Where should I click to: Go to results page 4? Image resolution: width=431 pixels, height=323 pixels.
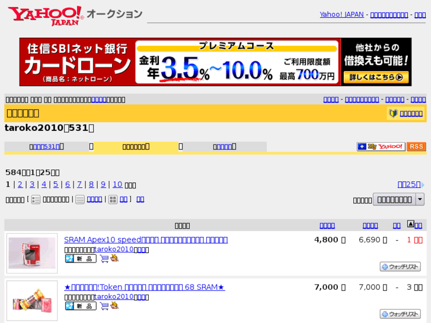click(x=44, y=184)
